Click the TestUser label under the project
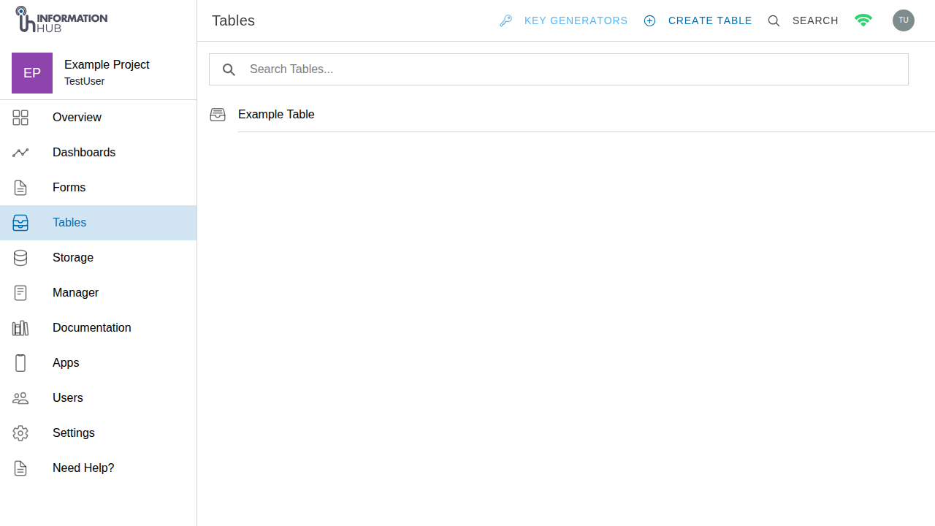 (x=84, y=81)
